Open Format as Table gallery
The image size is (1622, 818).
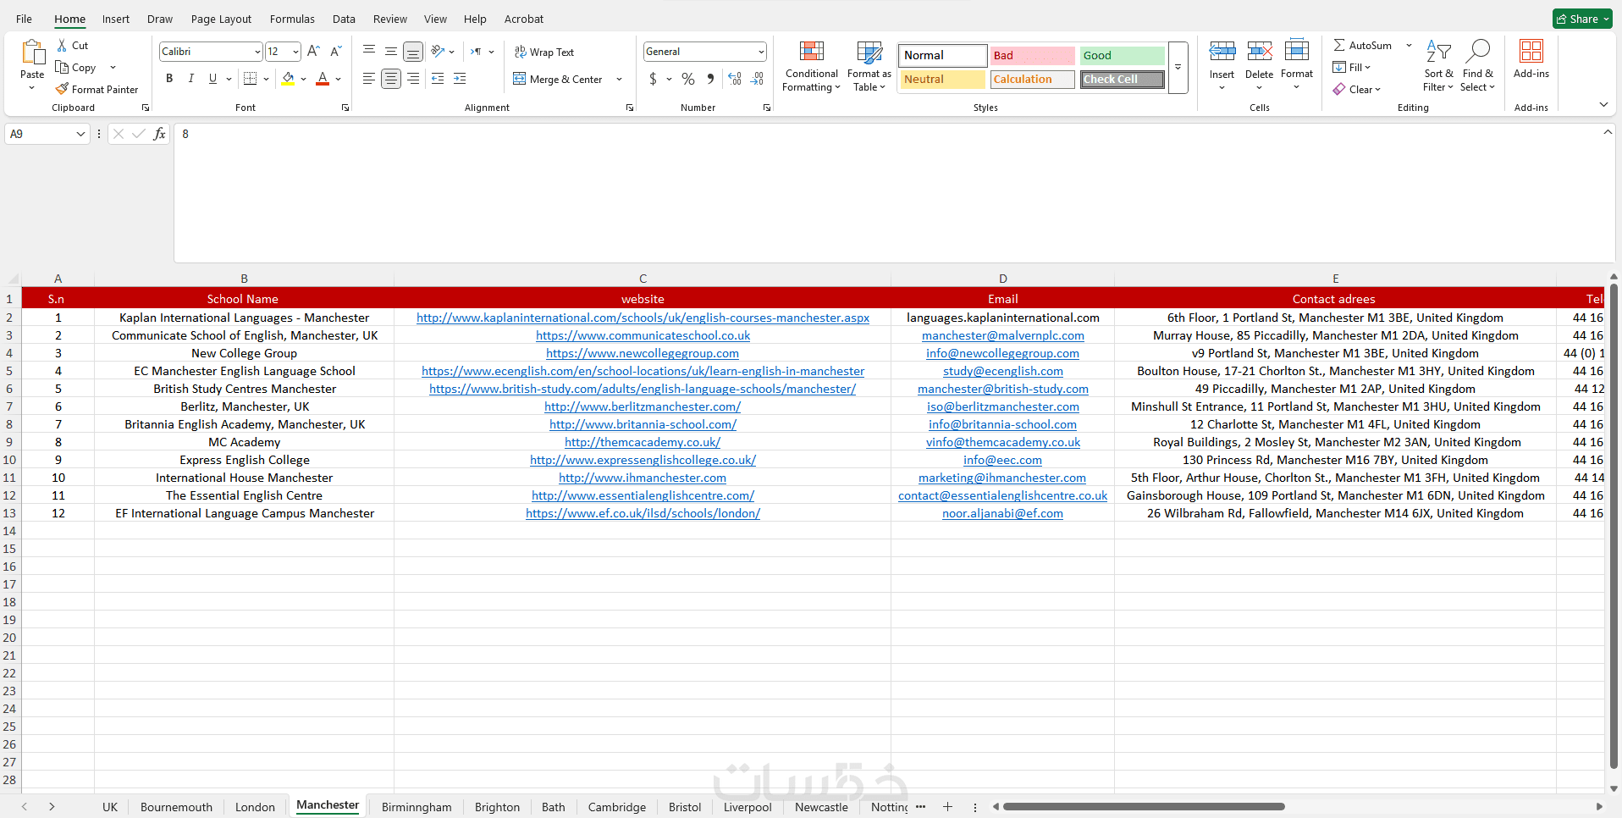click(x=869, y=66)
